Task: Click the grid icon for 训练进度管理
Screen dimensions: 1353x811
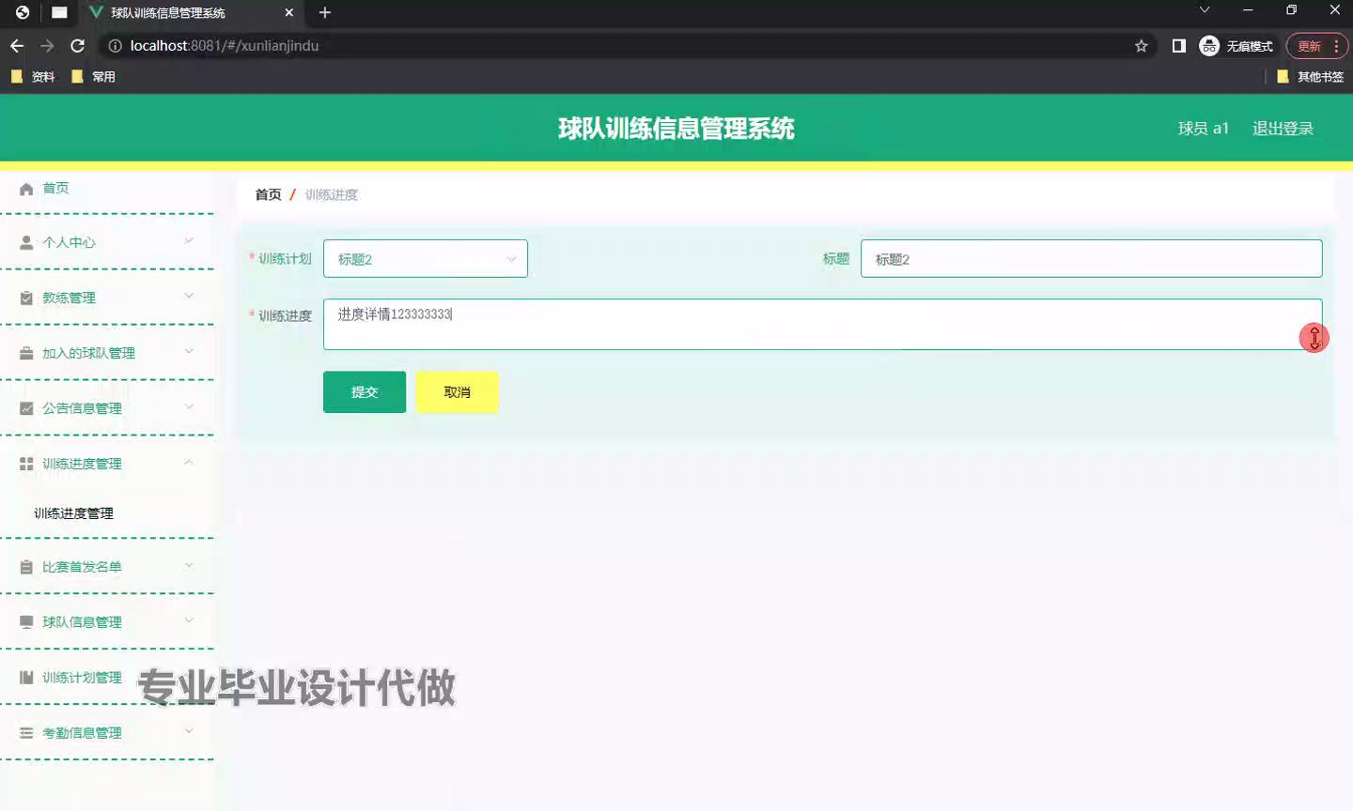Action: (x=26, y=464)
